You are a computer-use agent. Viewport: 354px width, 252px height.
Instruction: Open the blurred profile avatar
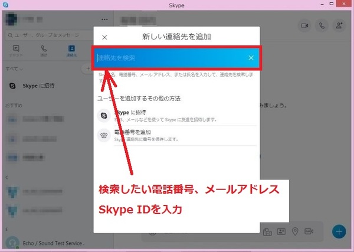[x=11, y=19]
